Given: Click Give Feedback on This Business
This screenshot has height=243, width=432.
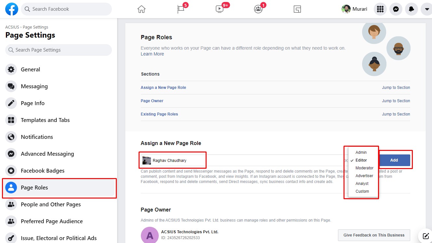Looking at the screenshot, I should click(x=374, y=235).
